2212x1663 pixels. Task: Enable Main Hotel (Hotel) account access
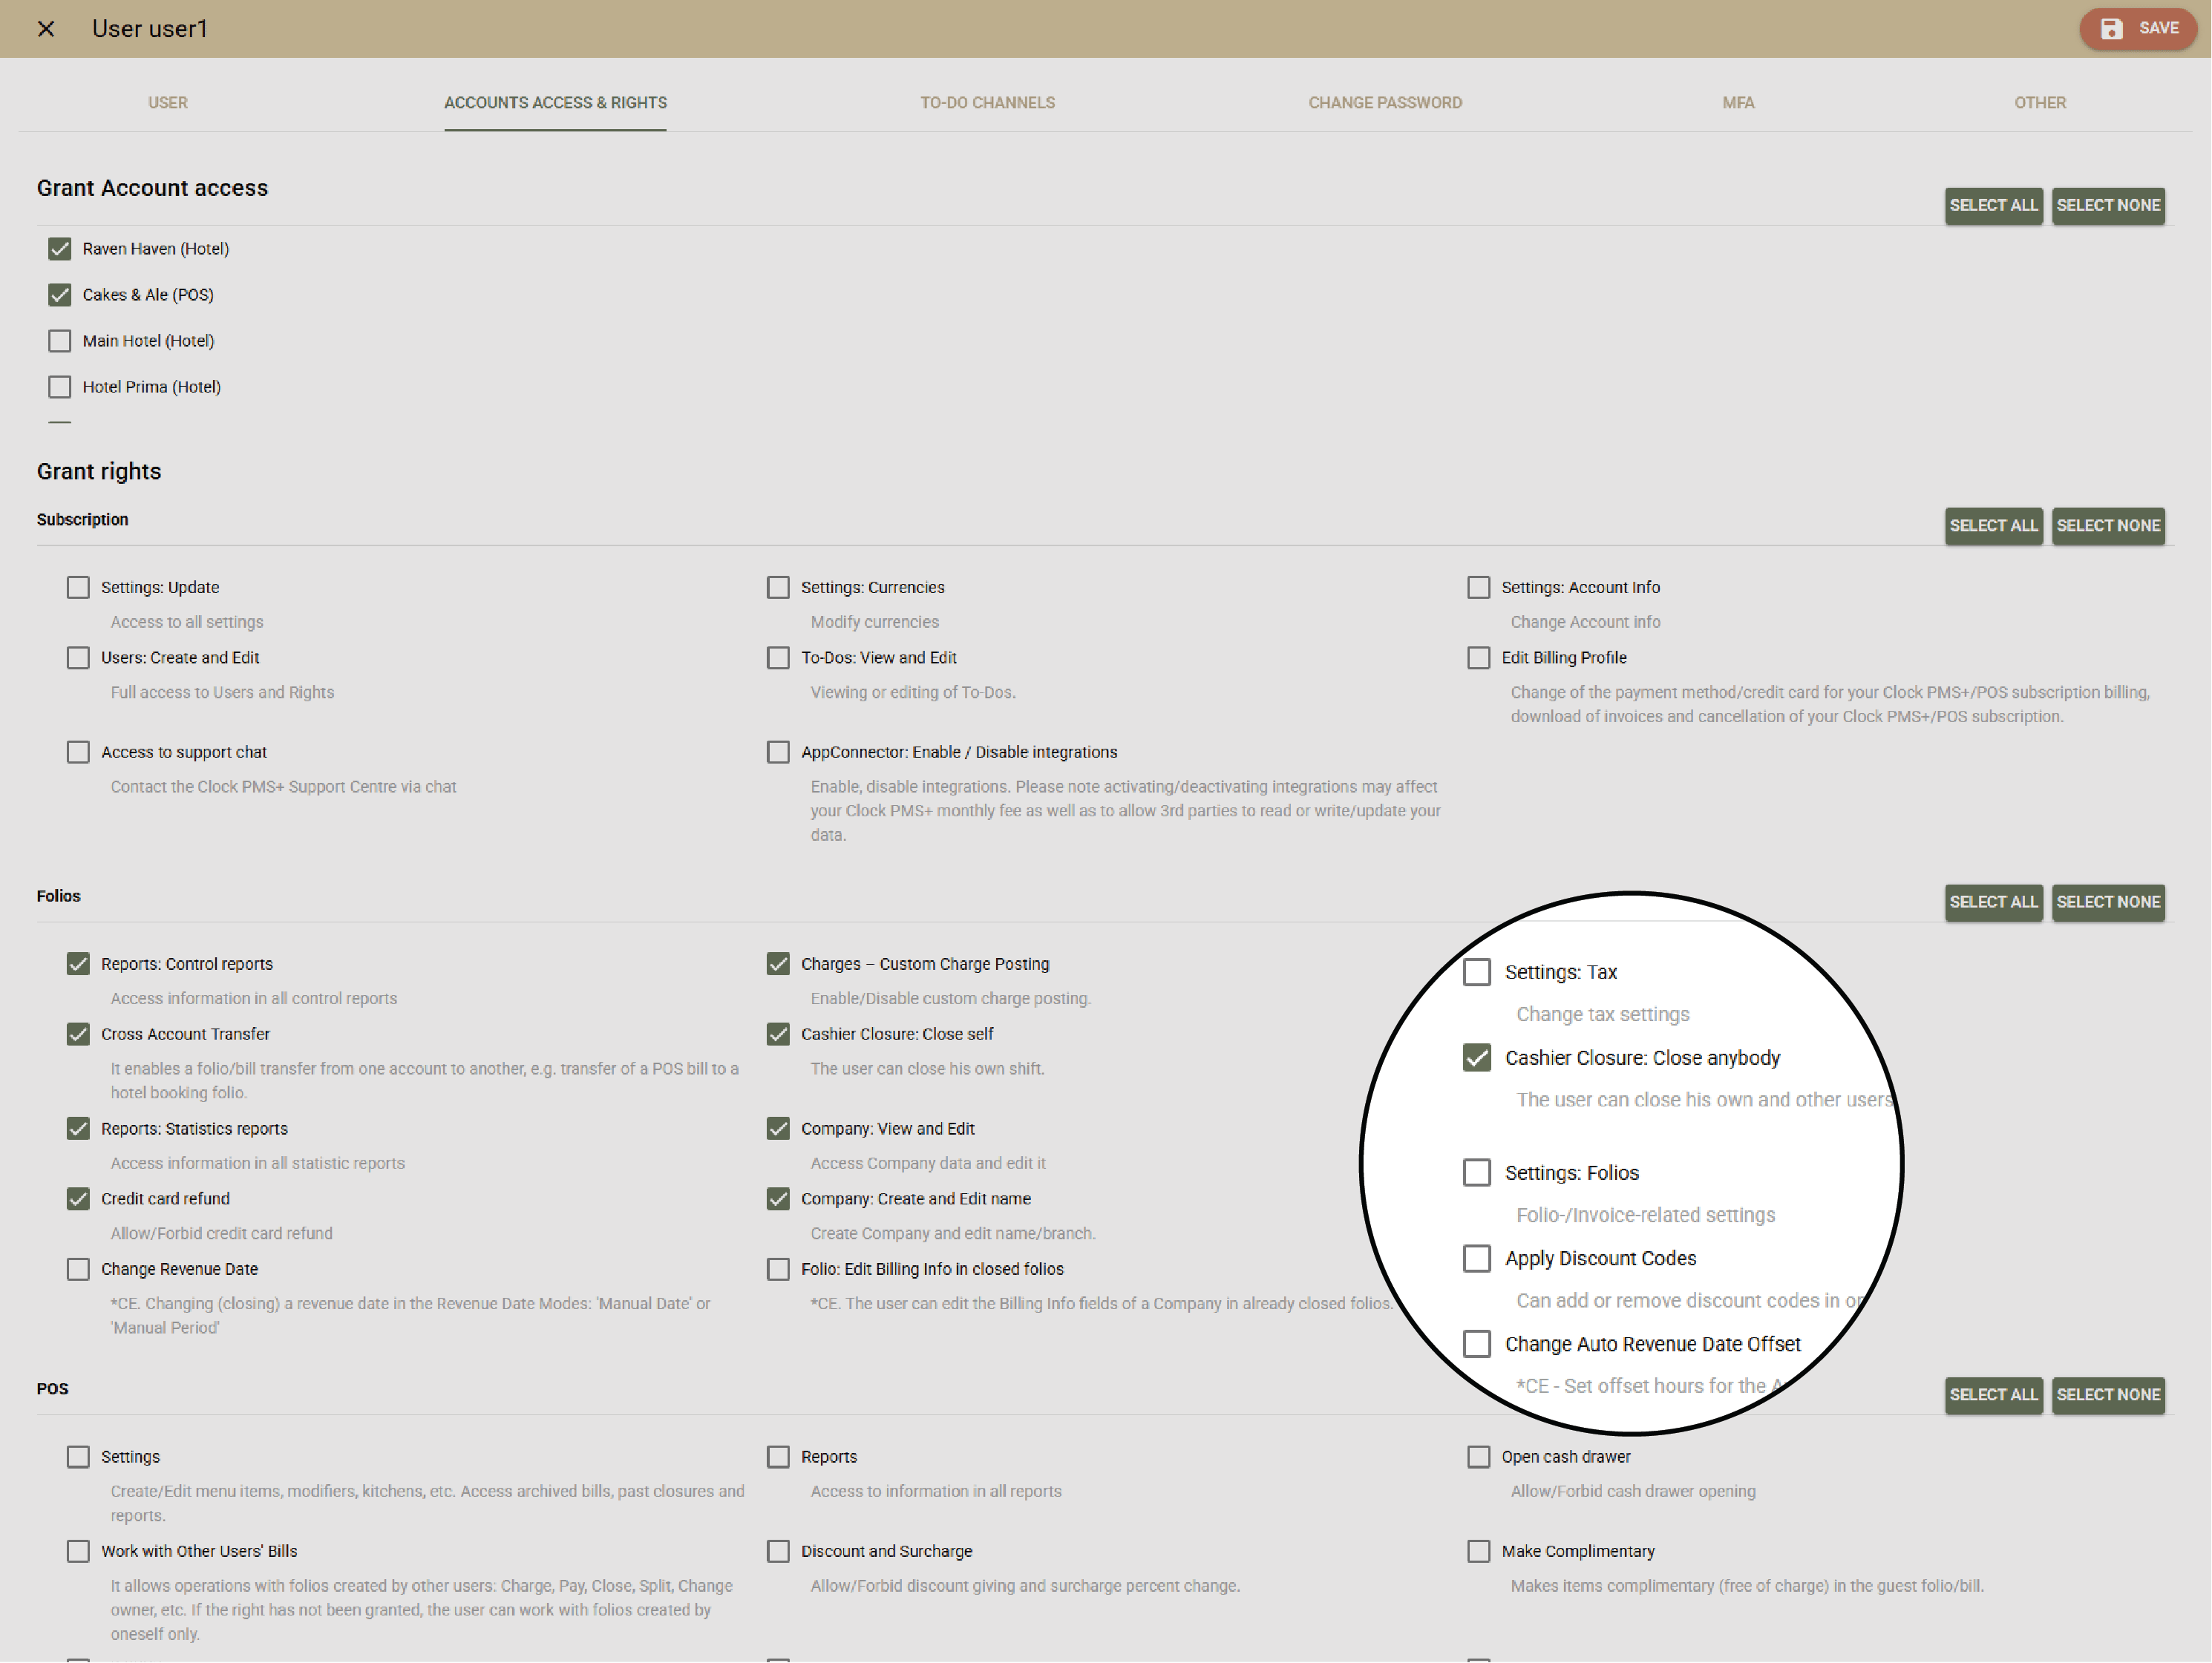coord(60,341)
